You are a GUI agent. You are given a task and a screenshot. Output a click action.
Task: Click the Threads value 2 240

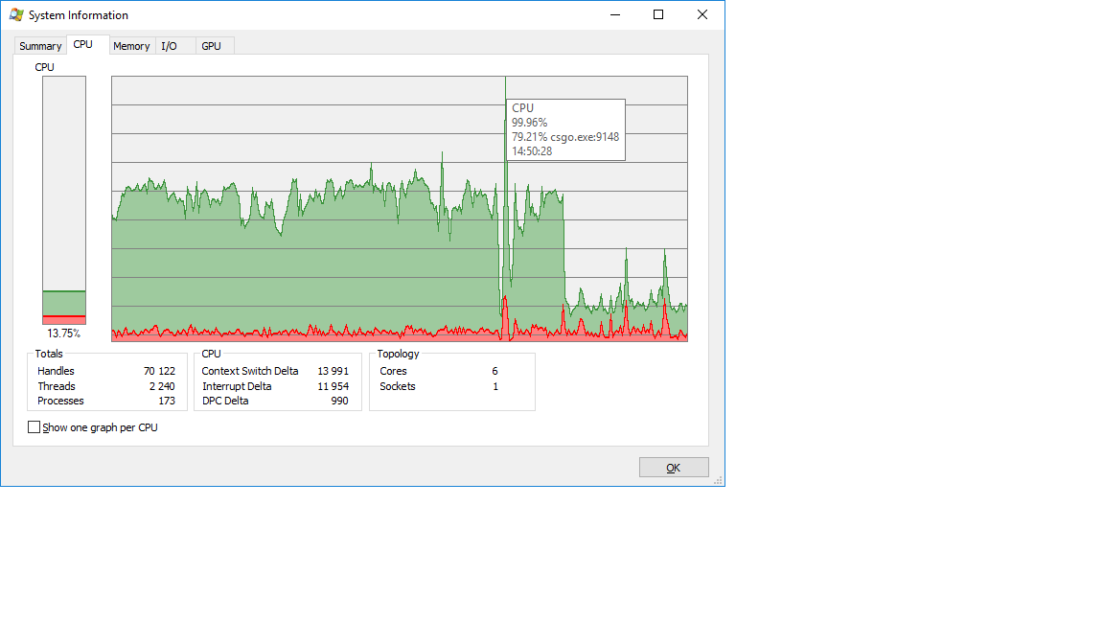point(162,386)
